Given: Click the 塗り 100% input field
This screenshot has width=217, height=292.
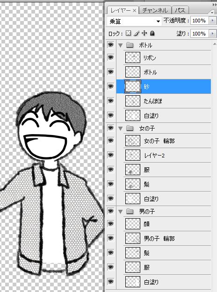Looking at the screenshot, I should coord(199,34).
